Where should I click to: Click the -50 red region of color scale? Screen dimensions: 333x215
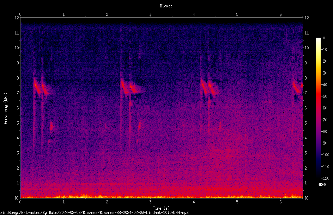click(318, 96)
